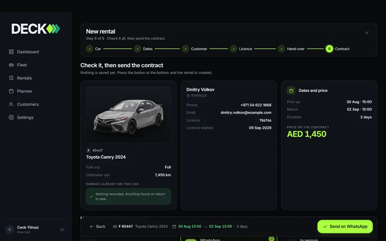Click the Cenk Yilmaz user avatar

pos(9,229)
